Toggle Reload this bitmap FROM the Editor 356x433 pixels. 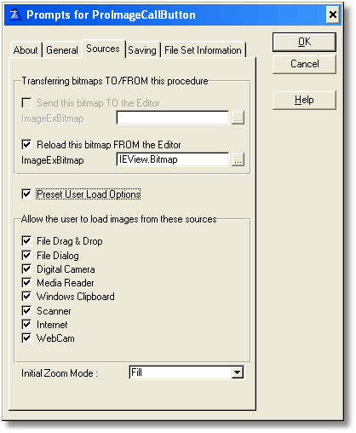(x=26, y=144)
